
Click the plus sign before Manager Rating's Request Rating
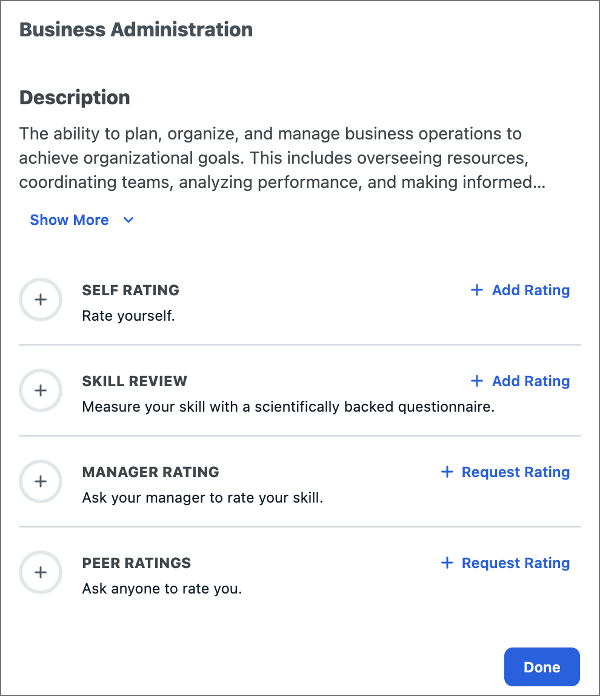[x=447, y=472]
